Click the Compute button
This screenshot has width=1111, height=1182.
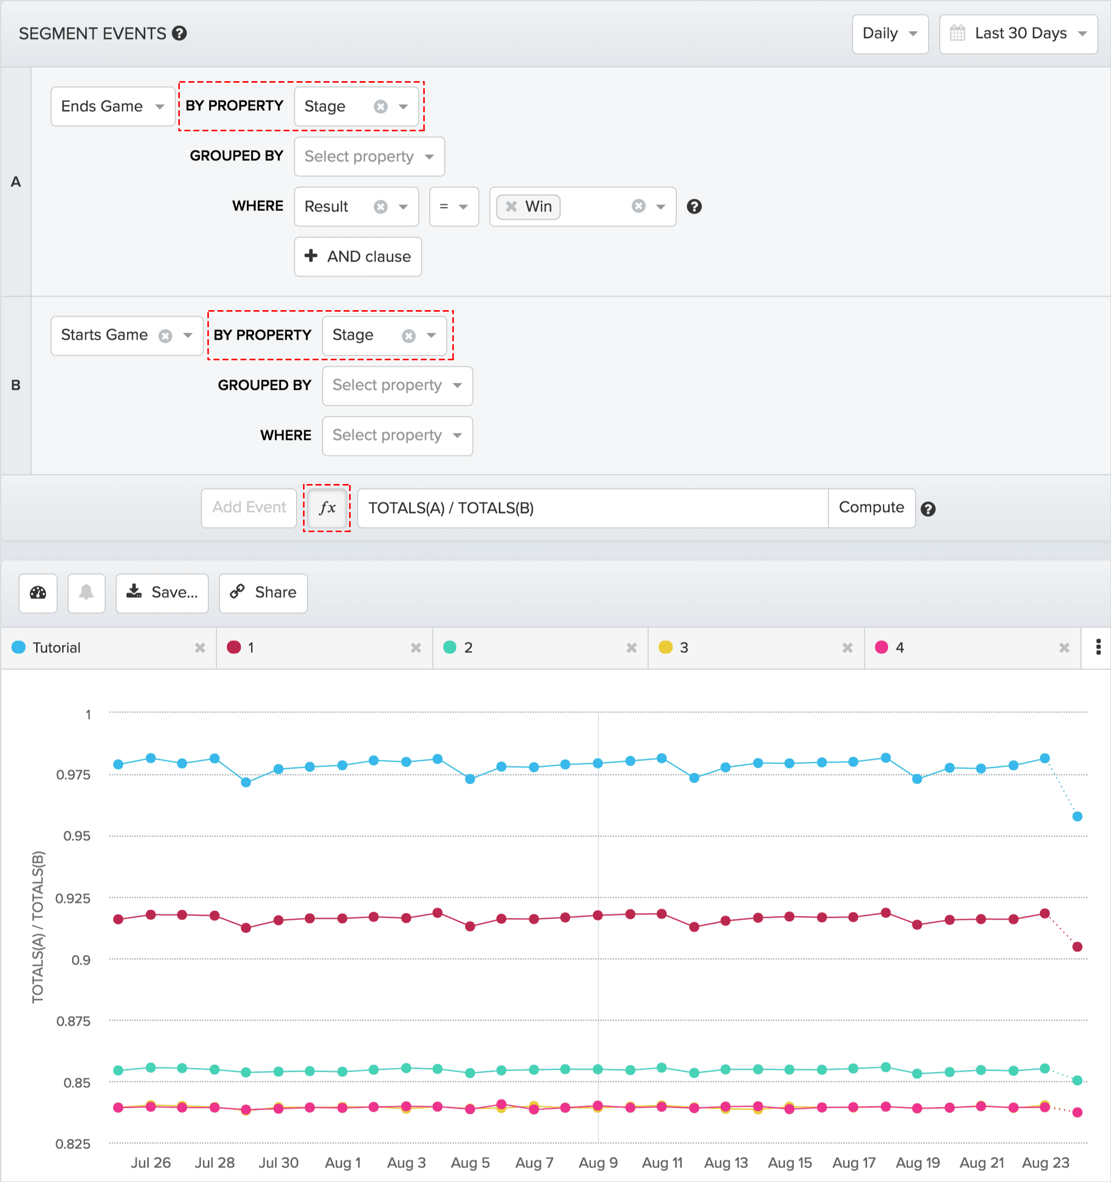point(871,508)
